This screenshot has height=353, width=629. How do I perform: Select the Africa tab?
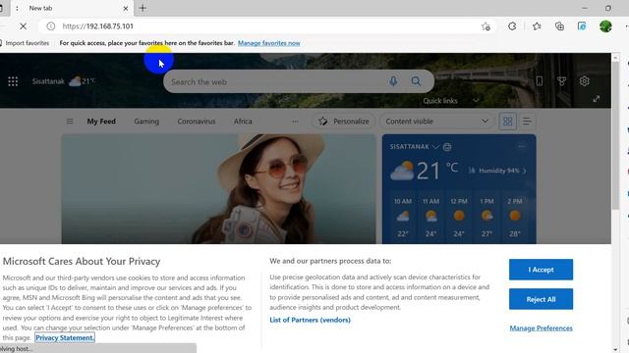click(x=243, y=121)
